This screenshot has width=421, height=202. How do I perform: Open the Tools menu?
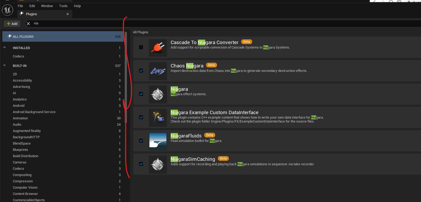tap(63, 6)
